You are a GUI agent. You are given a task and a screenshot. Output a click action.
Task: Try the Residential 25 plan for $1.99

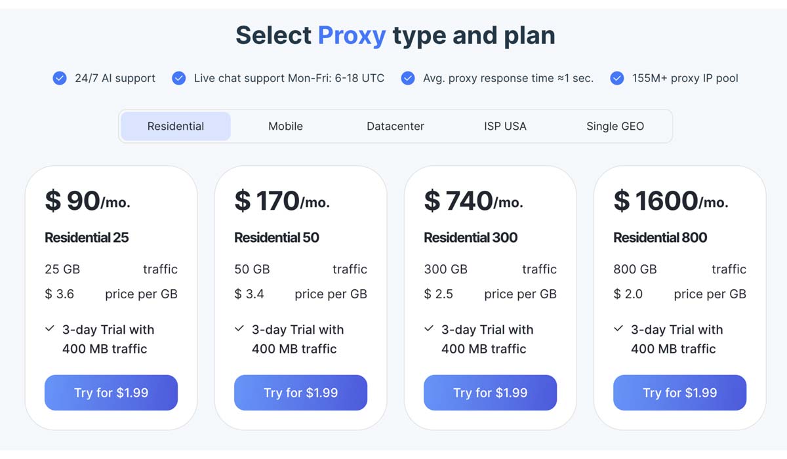coord(111,393)
